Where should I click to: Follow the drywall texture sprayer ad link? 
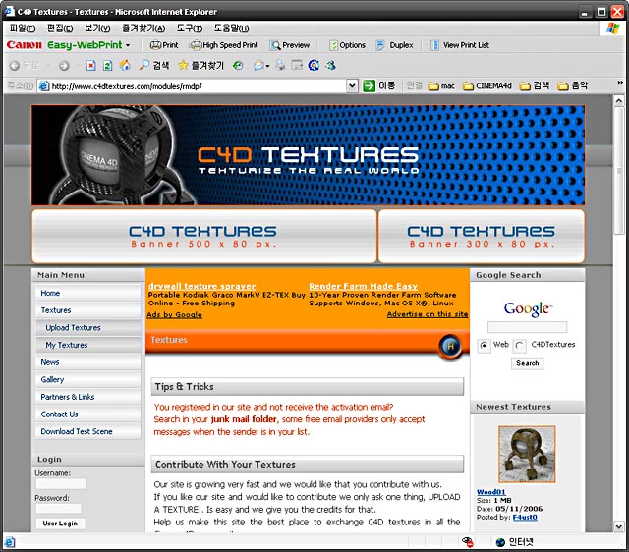[201, 286]
